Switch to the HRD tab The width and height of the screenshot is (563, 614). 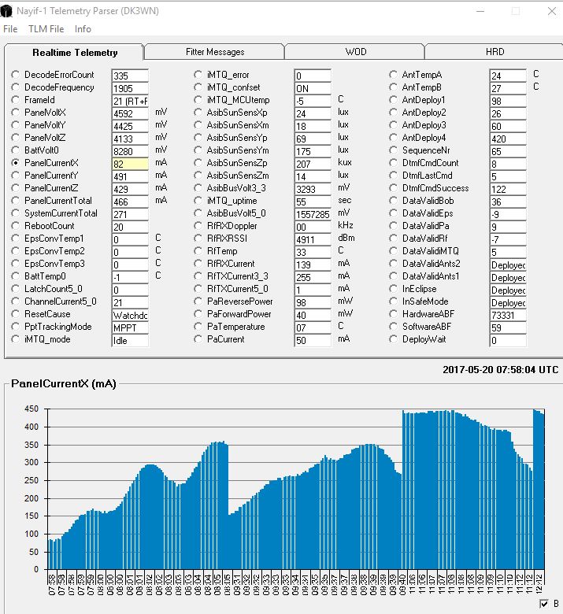click(x=494, y=52)
